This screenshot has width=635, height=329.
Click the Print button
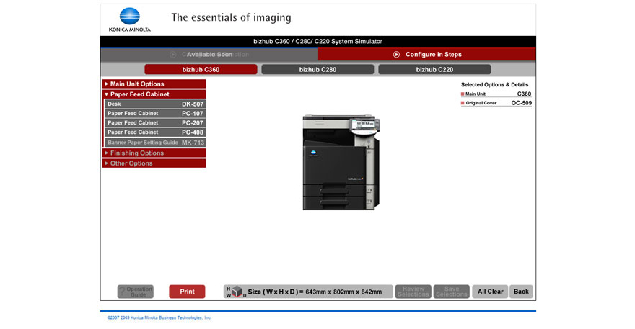[187, 292]
